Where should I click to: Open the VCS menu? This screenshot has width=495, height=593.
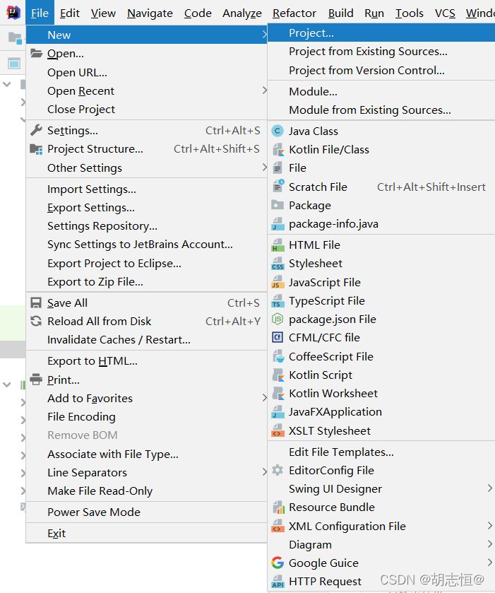(445, 13)
